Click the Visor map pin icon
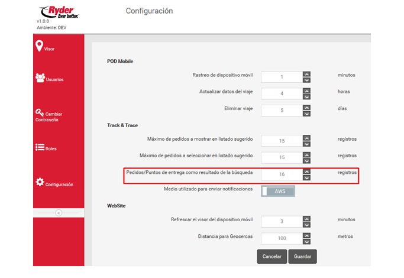The height and width of the screenshot is (278, 404). (40, 46)
